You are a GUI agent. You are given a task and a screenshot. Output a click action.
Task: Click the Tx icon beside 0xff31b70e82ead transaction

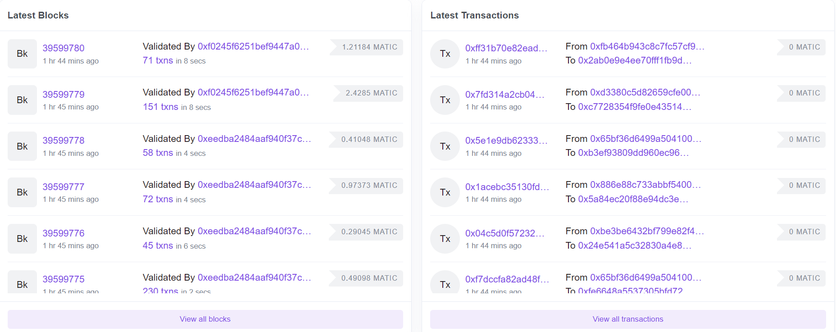click(445, 54)
